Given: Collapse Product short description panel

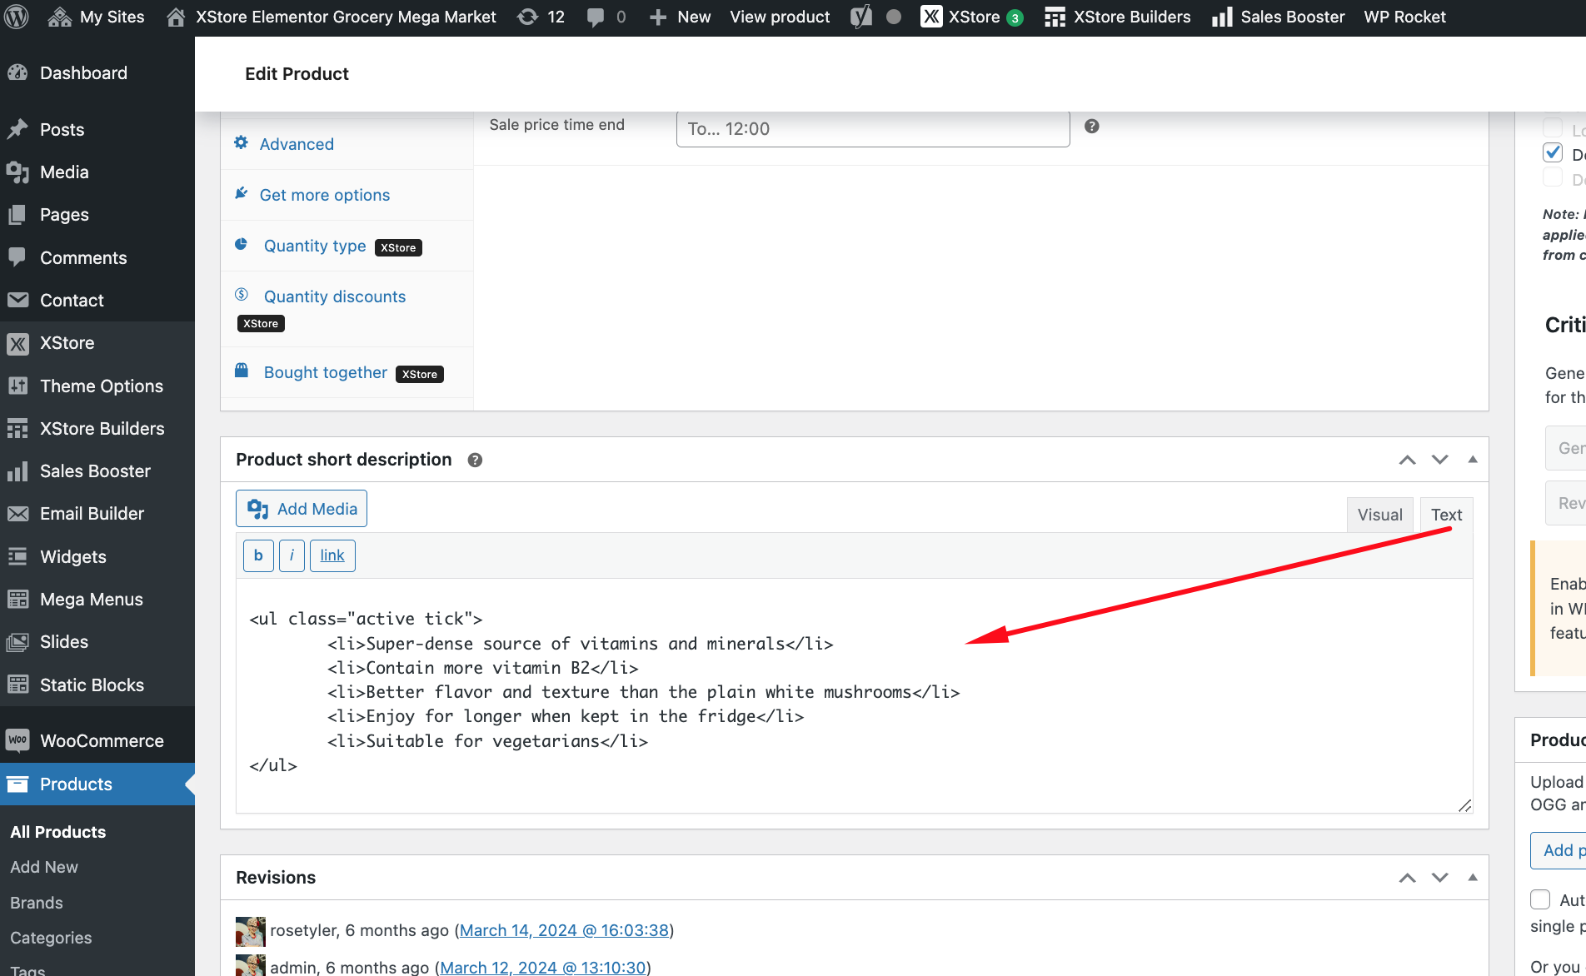Looking at the screenshot, I should click(1473, 460).
